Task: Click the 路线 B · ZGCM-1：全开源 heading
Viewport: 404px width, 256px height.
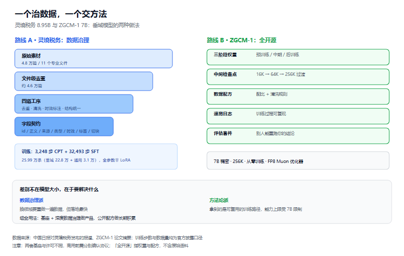Action: [241, 40]
